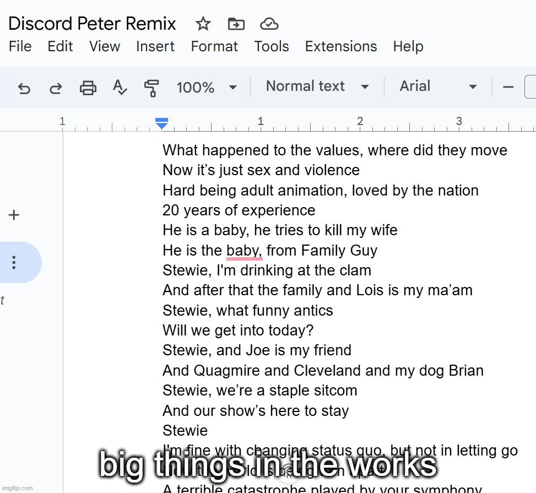
Task: Activate the Paint format roller
Action: coord(151,88)
